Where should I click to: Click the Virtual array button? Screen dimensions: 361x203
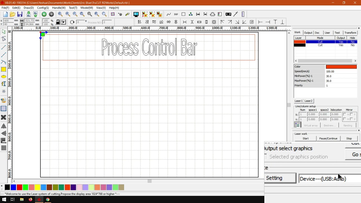pos(311,125)
